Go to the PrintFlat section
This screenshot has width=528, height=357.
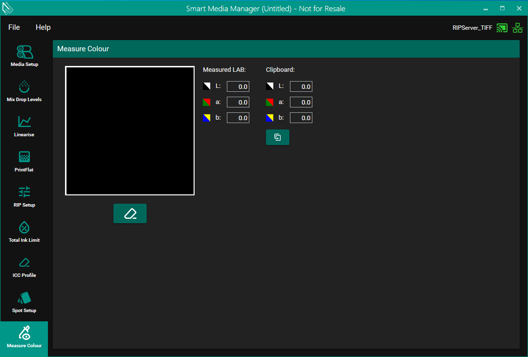(x=24, y=161)
